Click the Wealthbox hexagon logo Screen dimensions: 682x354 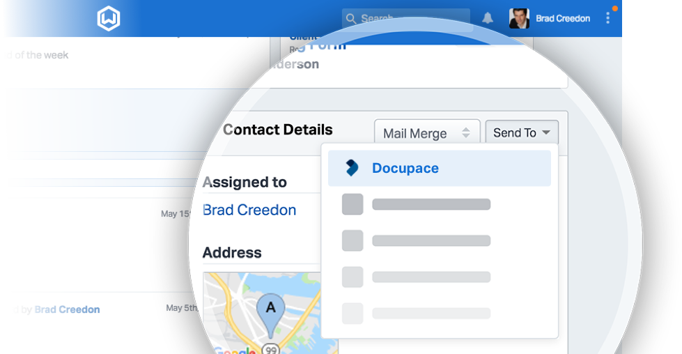coord(108,19)
